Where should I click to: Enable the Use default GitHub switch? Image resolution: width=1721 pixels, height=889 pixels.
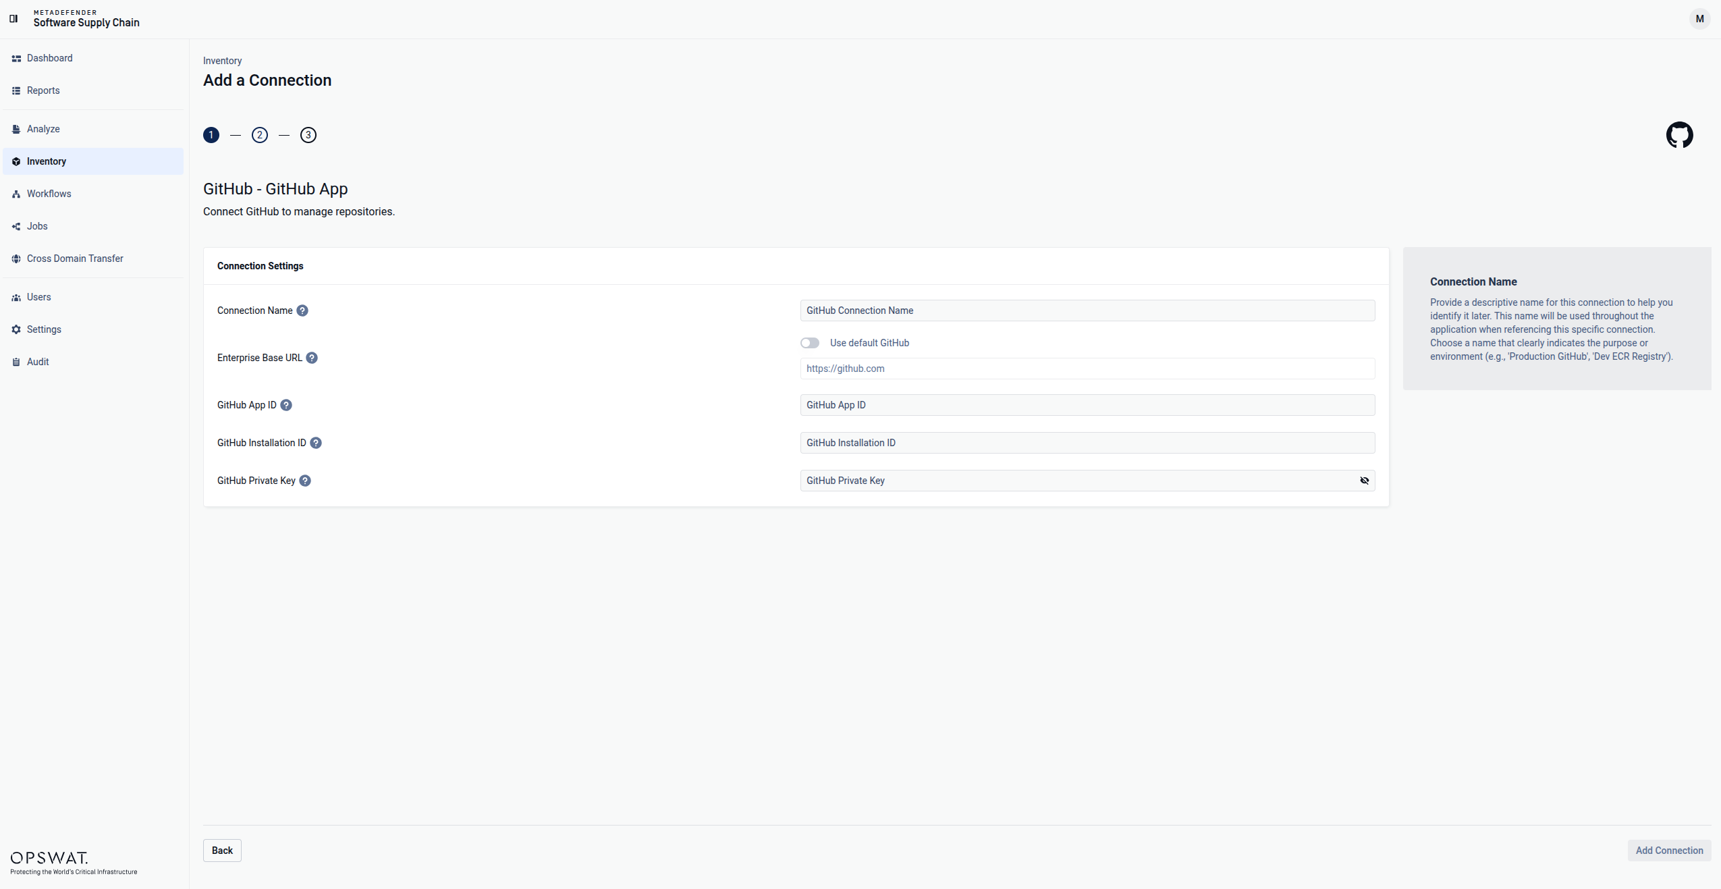click(x=810, y=343)
